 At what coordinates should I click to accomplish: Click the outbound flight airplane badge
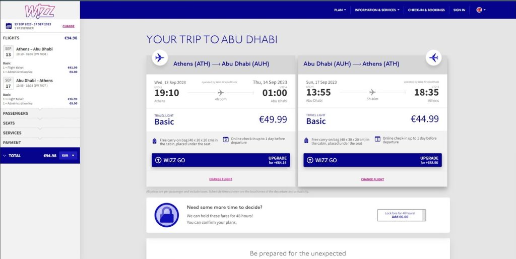click(x=160, y=57)
